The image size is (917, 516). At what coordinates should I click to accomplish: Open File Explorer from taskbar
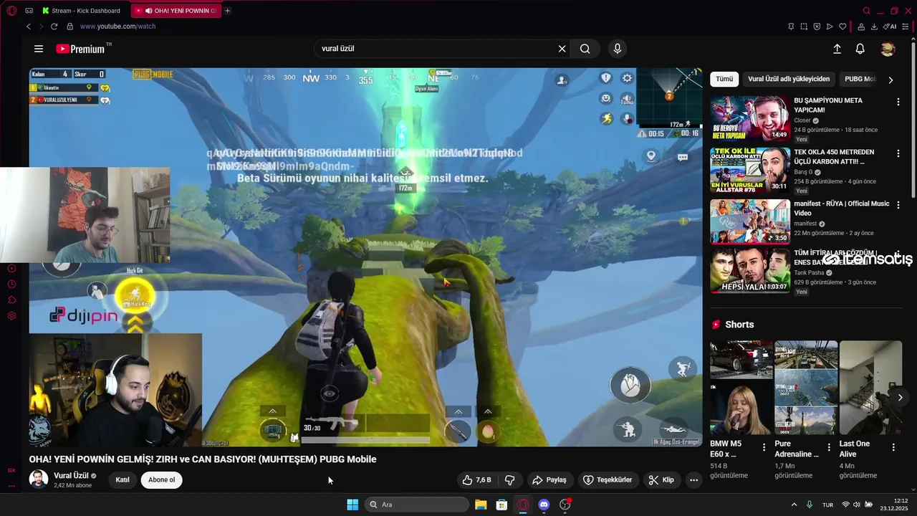pos(481,505)
